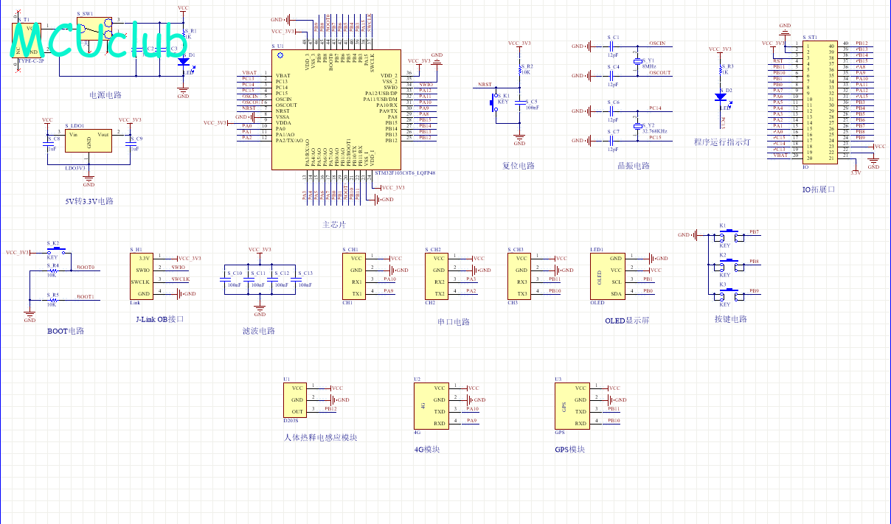Click the BOOT0 net label
Image resolution: width=891 pixels, height=524 pixels.
(86, 267)
